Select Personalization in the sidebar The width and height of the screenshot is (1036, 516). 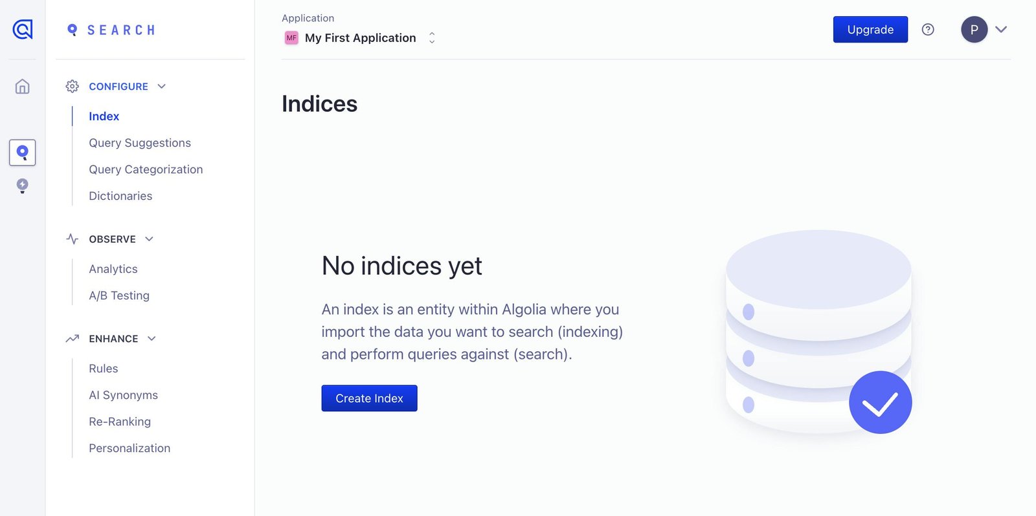(x=129, y=447)
